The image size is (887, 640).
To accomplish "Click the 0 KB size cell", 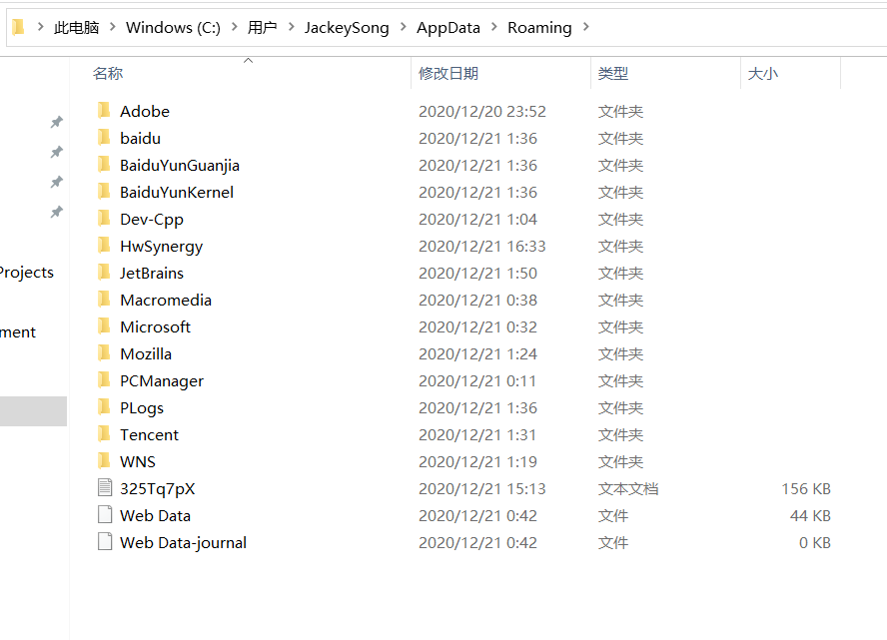I will (815, 543).
